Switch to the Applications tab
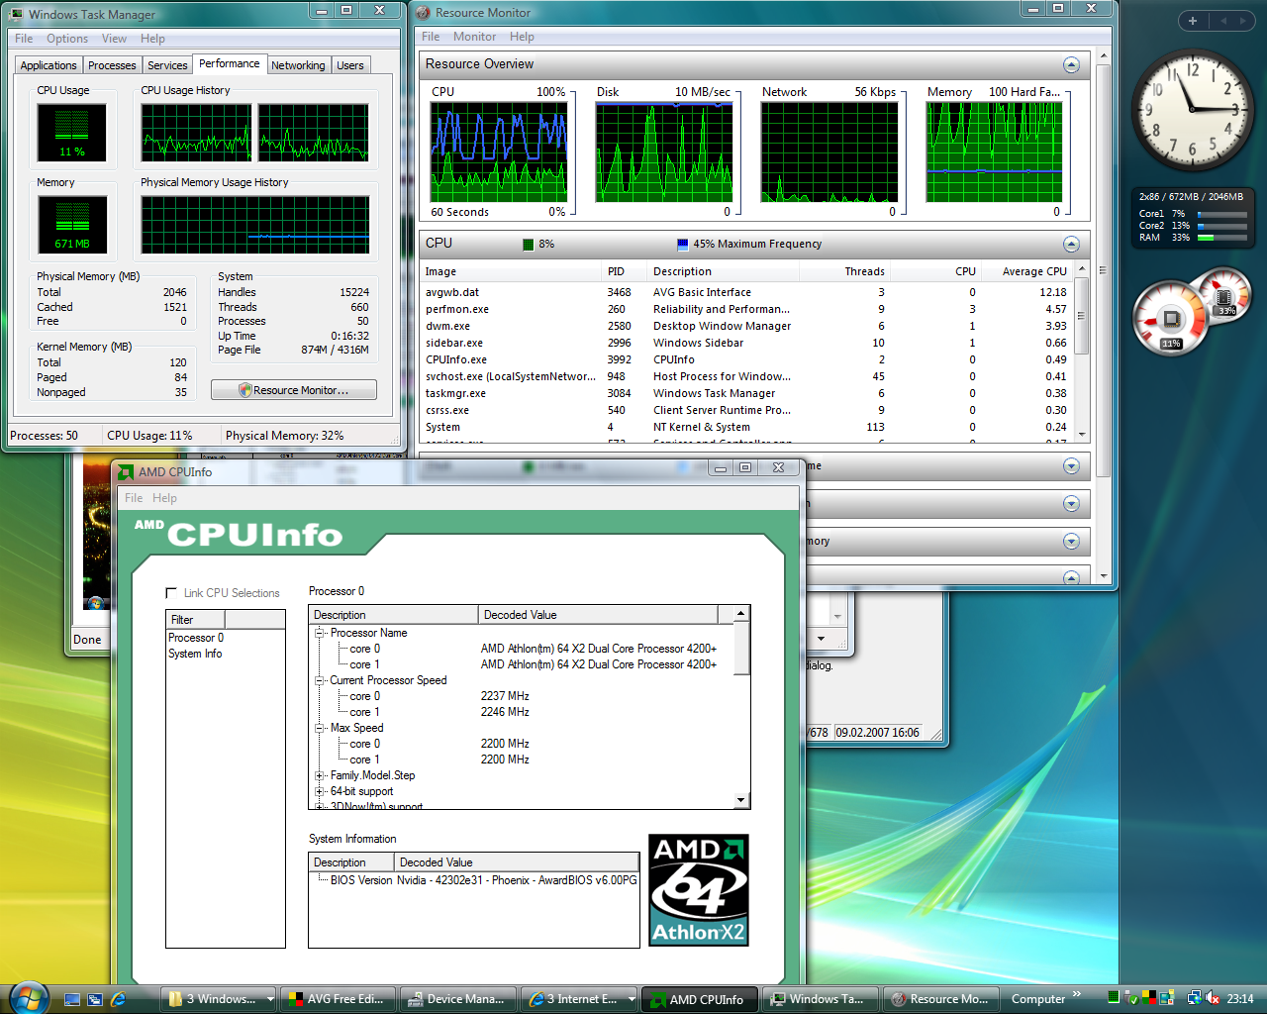This screenshot has width=1267, height=1014. pyautogui.click(x=49, y=65)
